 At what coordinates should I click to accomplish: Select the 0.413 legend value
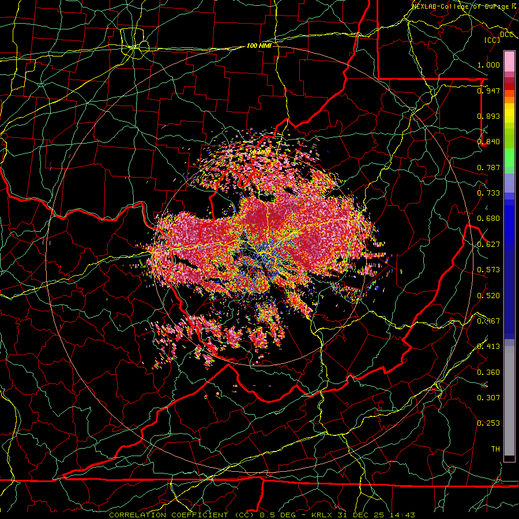[488, 347]
